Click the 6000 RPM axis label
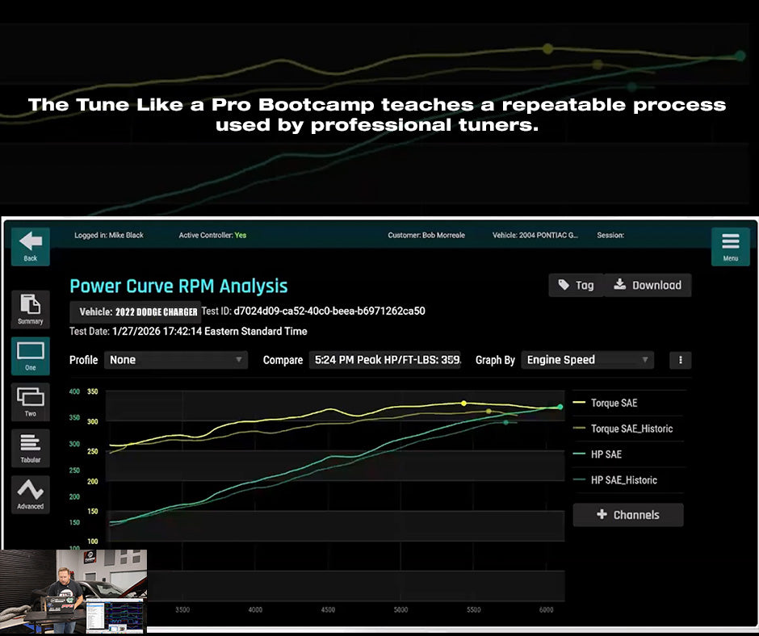The height and width of the screenshot is (636, 759). coord(546,610)
